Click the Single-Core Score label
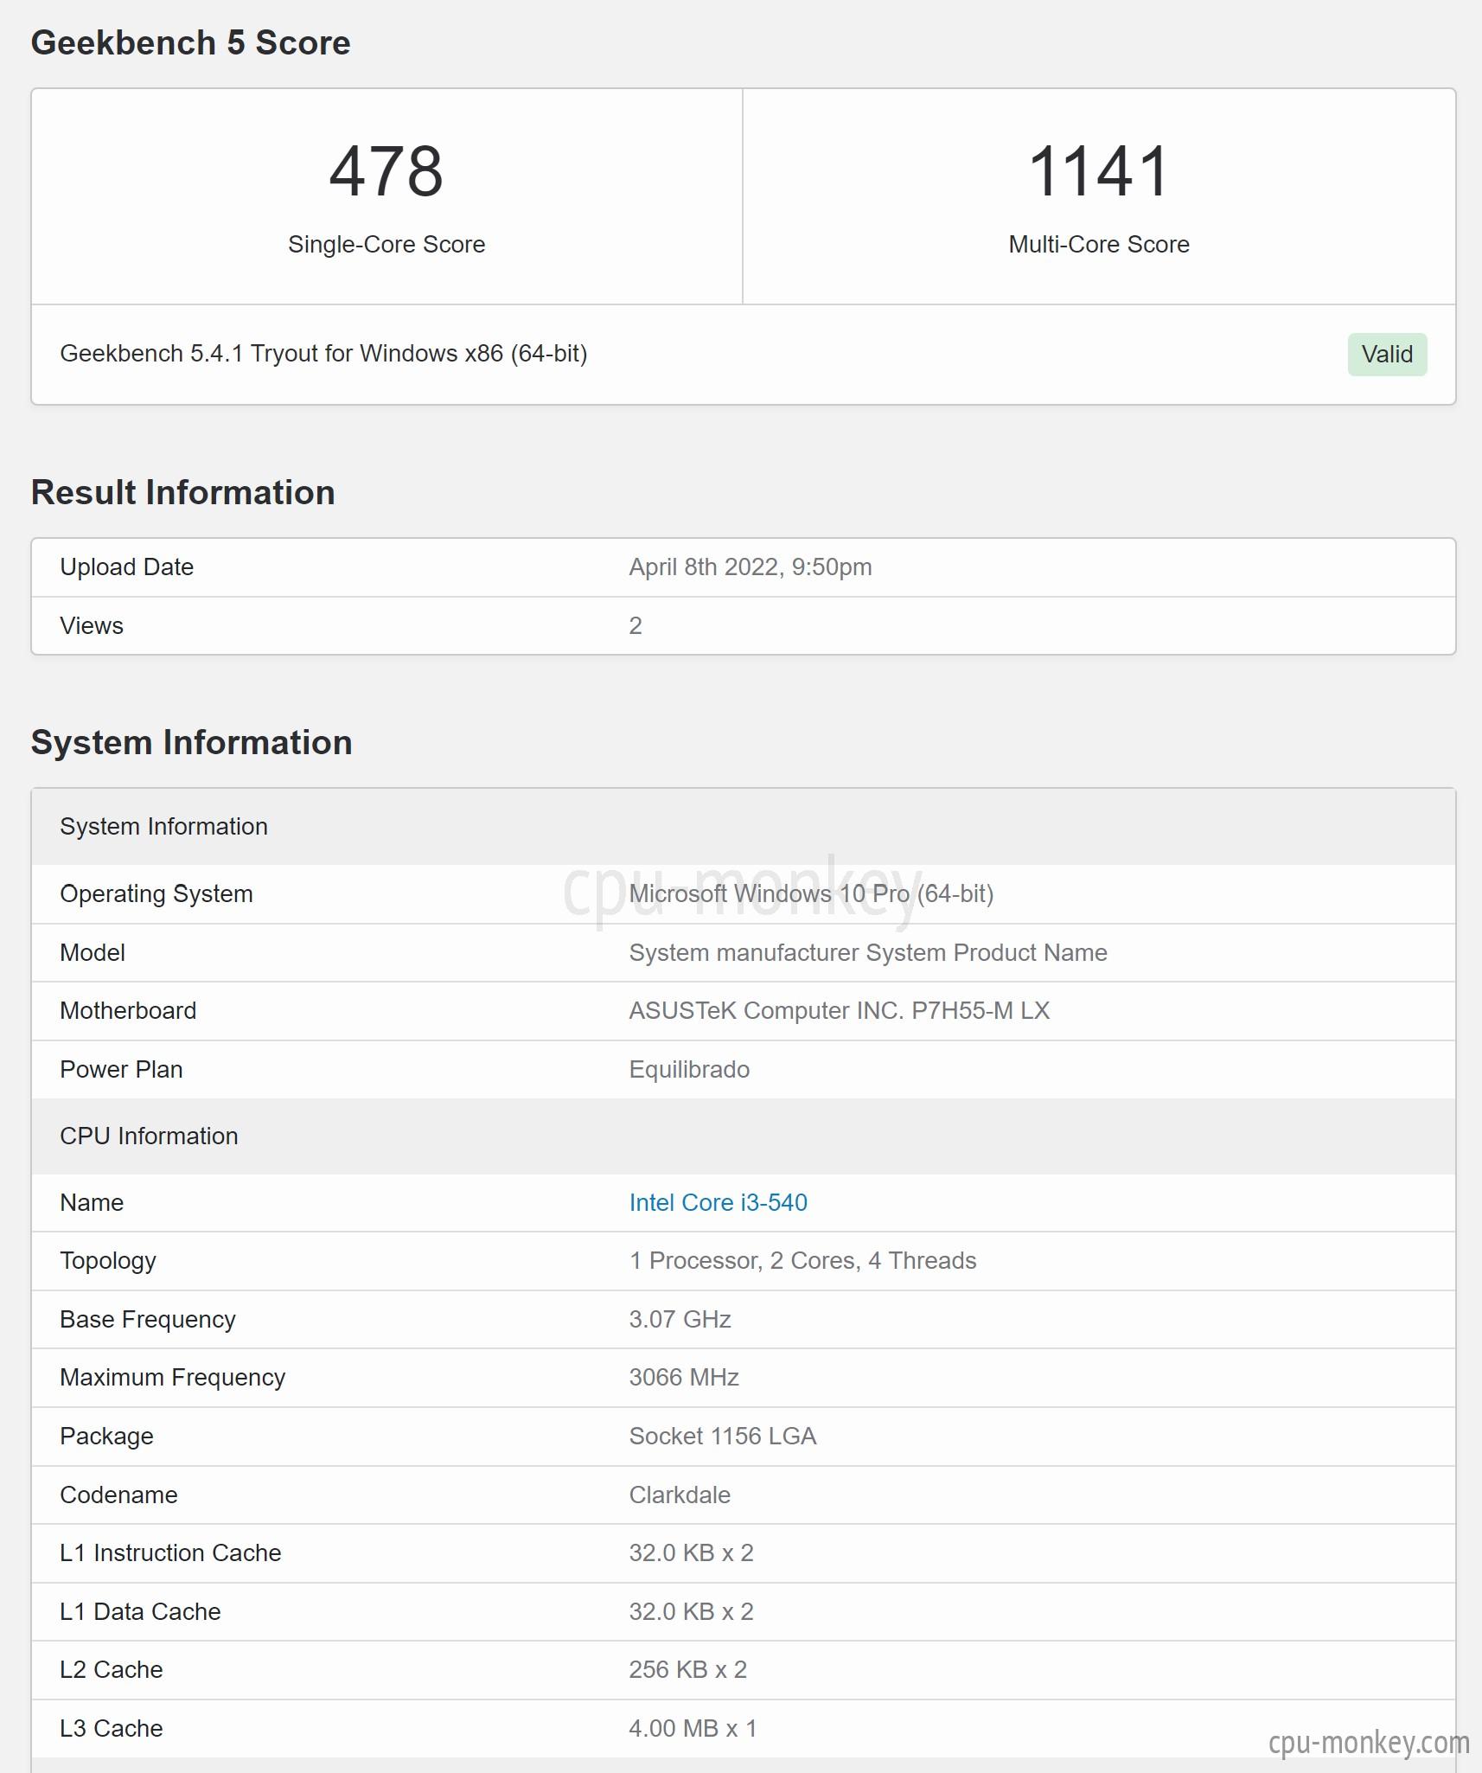 386,245
